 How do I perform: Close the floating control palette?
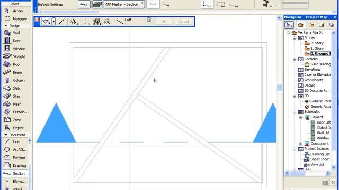[x=37, y=20]
